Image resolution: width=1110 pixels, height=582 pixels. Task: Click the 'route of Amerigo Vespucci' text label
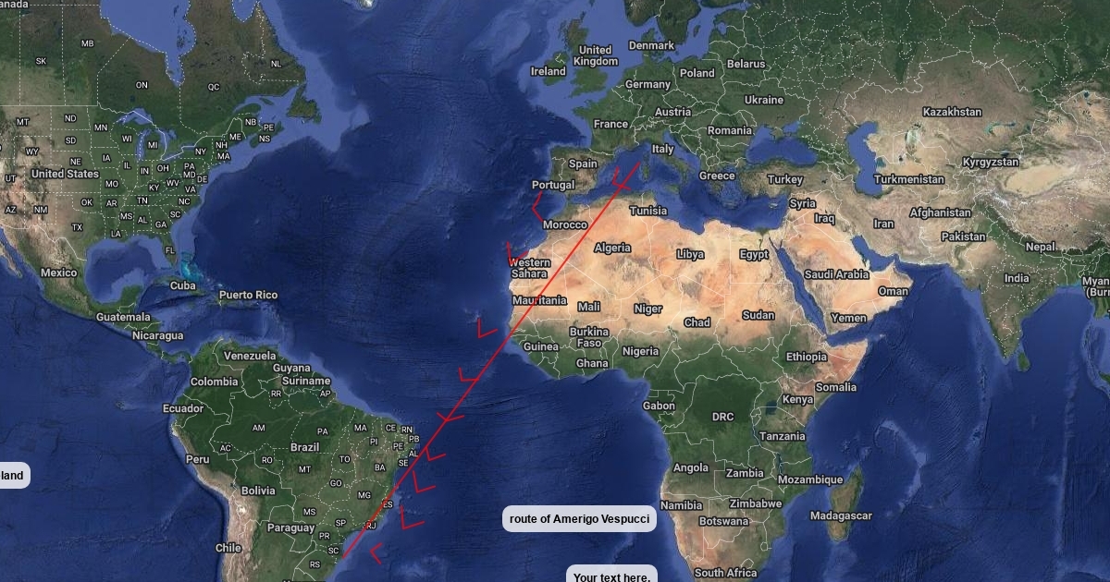point(580,519)
